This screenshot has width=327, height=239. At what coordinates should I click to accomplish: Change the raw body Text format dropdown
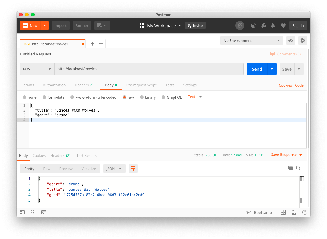pos(195,97)
